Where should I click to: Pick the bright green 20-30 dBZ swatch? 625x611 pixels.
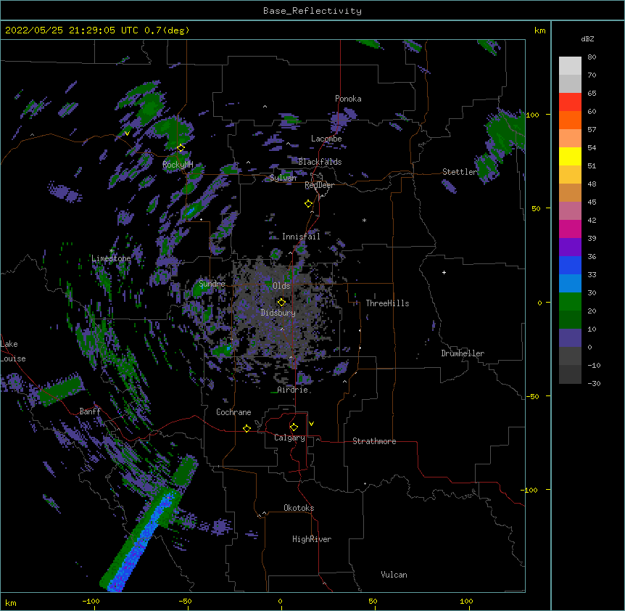(570, 302)
